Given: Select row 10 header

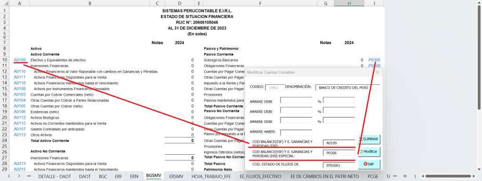Looking at the screenshot, I should [5, 60].
